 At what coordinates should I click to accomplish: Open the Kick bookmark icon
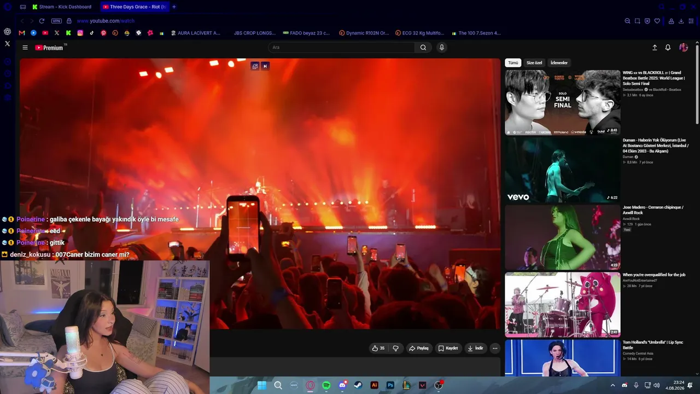tap(68, 33)
